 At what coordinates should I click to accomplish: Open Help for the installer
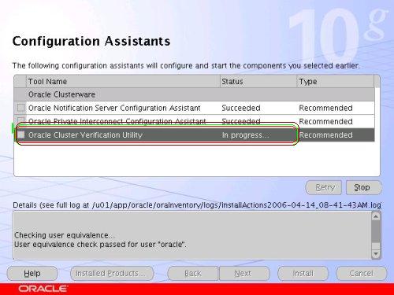pos(32,274)
